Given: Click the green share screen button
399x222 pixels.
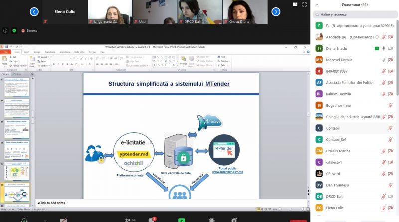Looking at the screenshot, I should pyautogui.click(x=181, y=220).
